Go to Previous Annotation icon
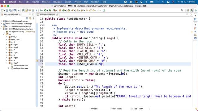The image size is (198, 111). [x=82, y=10]
